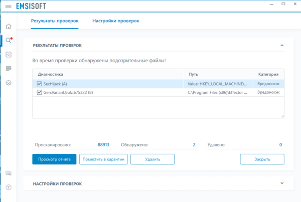This screenshot has width=301, height=202.
Task: Minimize the Emsisoft window
Action: 271,4
